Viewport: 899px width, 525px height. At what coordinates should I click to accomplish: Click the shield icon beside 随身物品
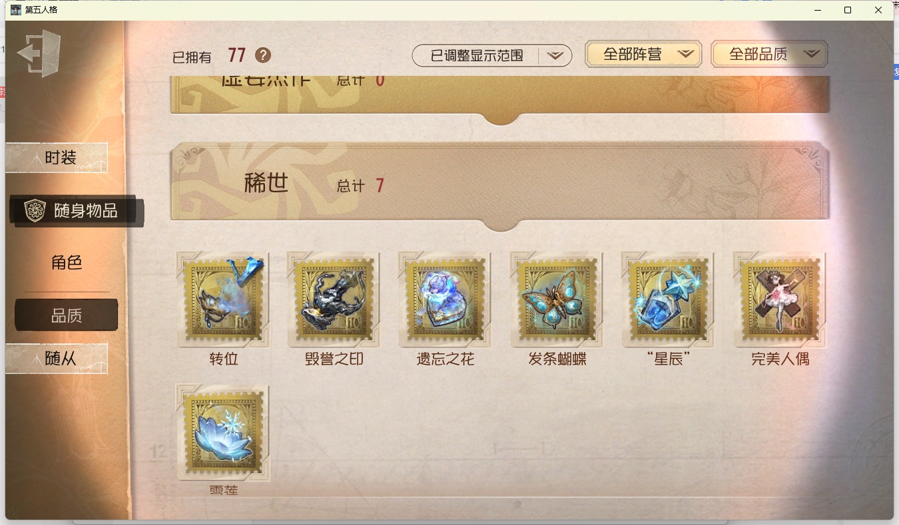click(x=34, y=210)
